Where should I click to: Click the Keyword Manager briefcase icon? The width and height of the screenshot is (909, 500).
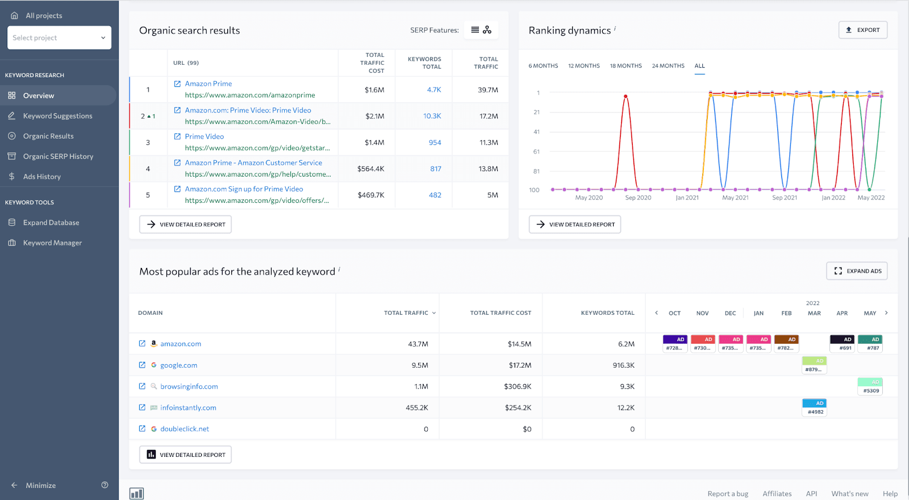(12, 243)
